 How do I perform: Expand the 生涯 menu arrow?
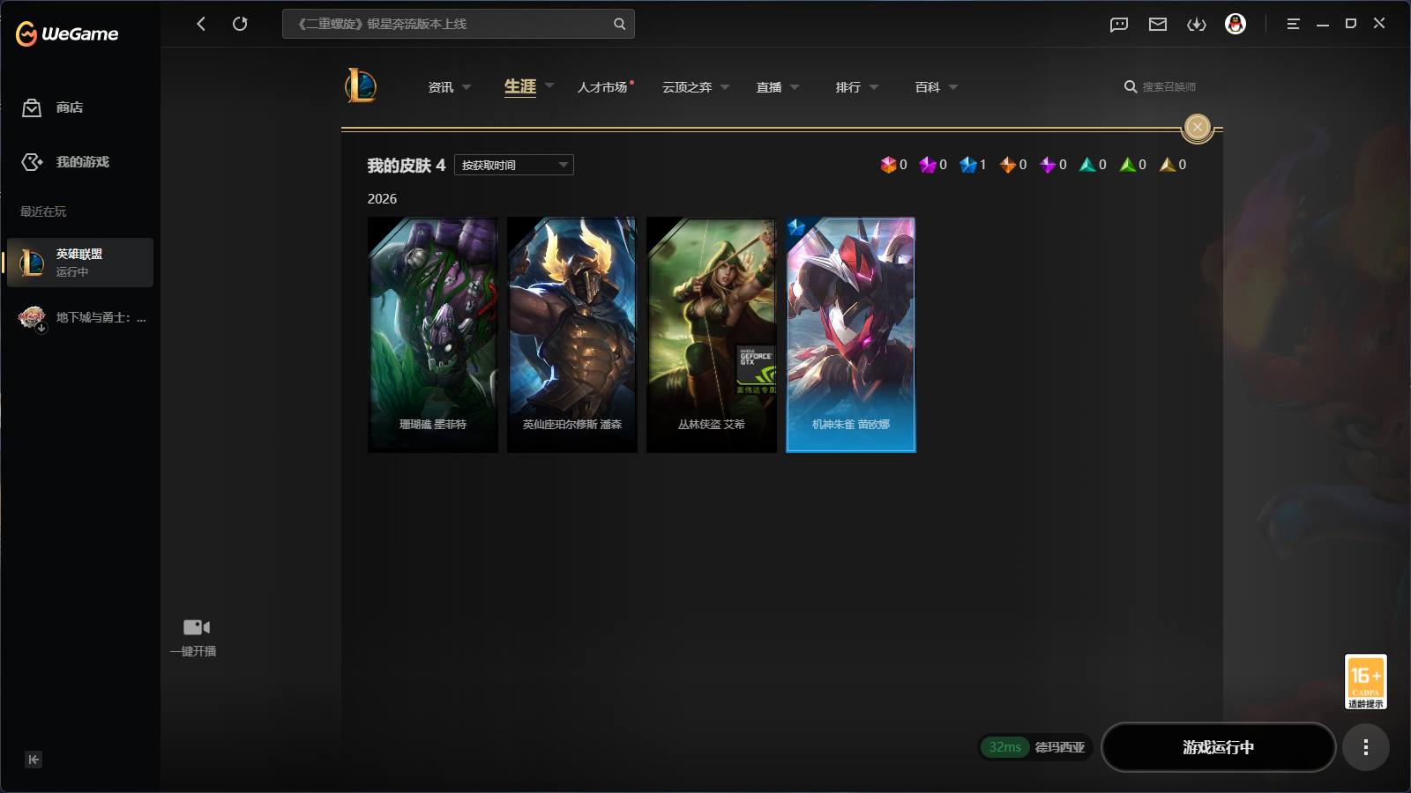(549, 86)
